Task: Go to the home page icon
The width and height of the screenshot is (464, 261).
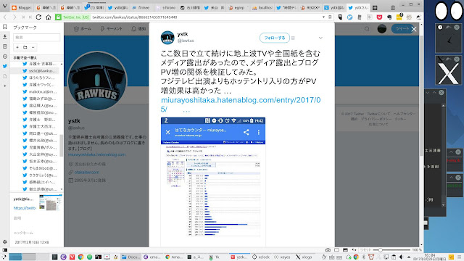Action: (49, 17)
